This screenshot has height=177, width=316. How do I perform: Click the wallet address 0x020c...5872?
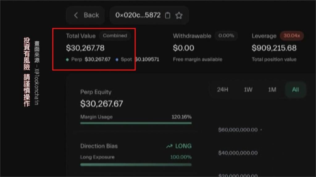tap(138, 15)
